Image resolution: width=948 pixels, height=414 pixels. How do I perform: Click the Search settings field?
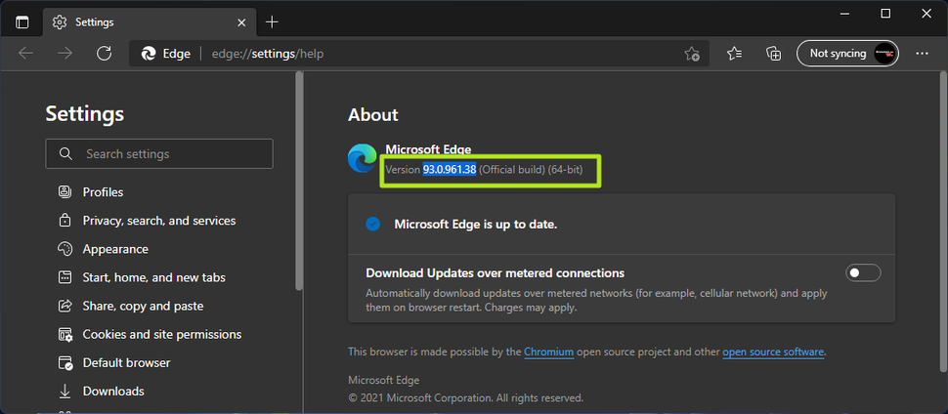pos(159,154)
